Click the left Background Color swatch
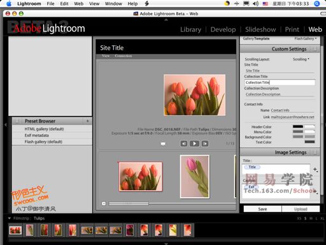Image resolution: width=326 pixels, height=245 pixels. [x=298, y=137]
